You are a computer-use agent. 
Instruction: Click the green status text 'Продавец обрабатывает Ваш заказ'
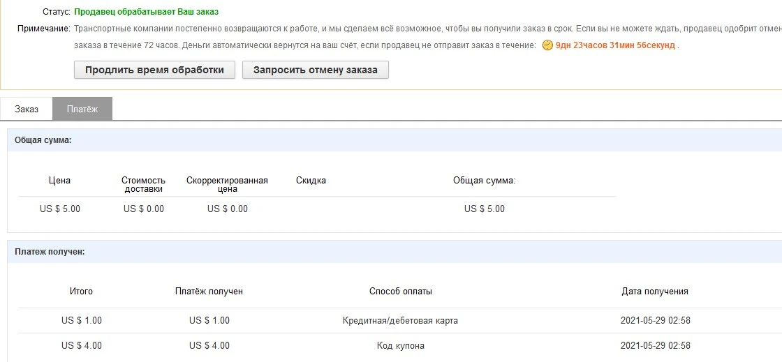tap(146, 11)
